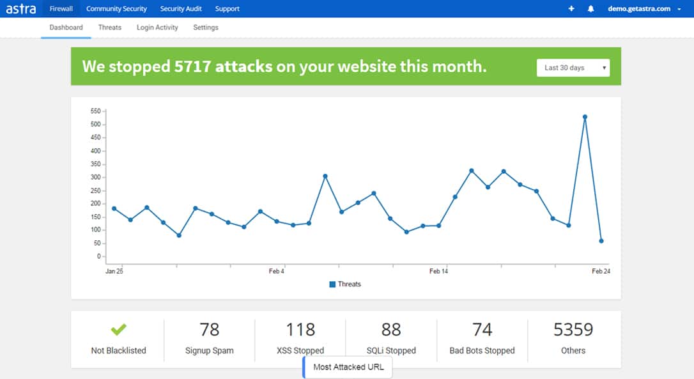Viewport: 694px width, 379px height.
Task: Open the Firewall menu
Action: (x=61, y=9)
